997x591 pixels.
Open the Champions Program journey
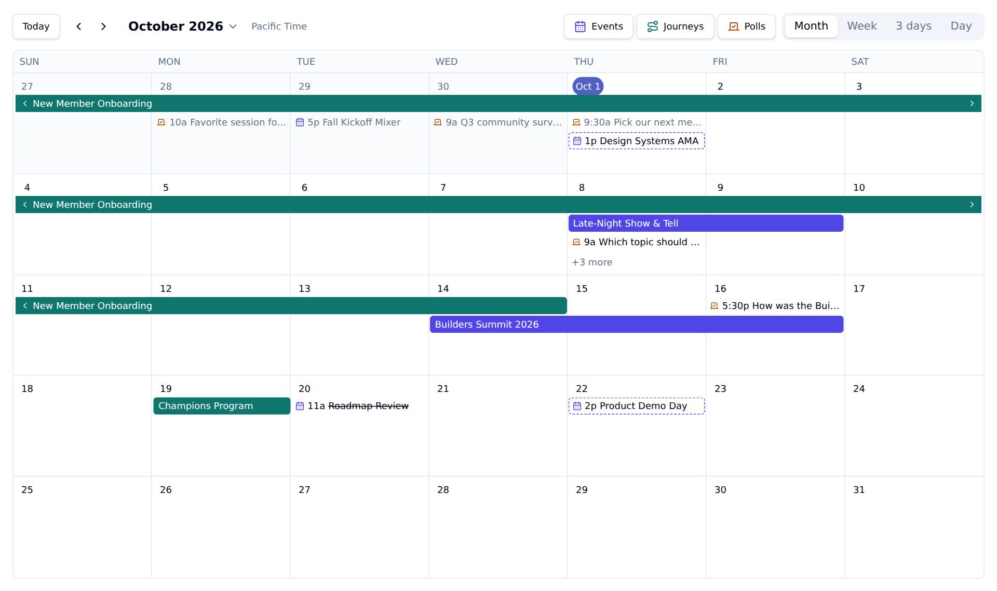[x=222, y=406]
